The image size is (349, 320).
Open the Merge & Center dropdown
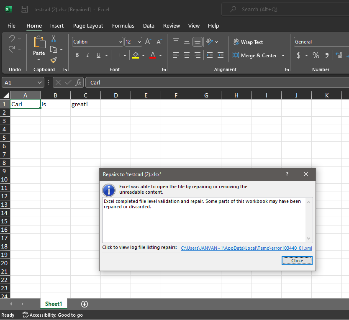tap(283, 55)
